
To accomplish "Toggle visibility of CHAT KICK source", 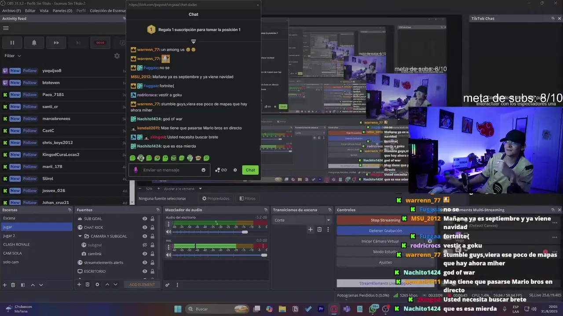I will (145, 227).
